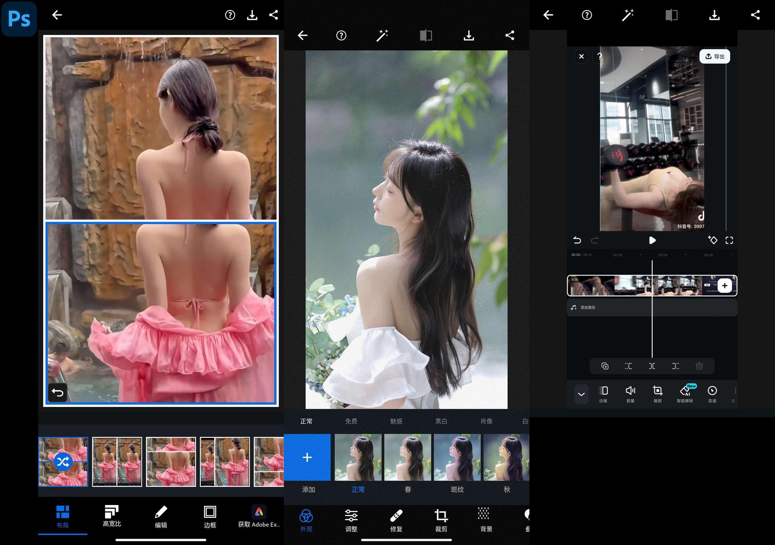Open the 调整 adjustment sliders tool
Image resolution: width=775 pixels, height=545 pixels.
[351, 520]
